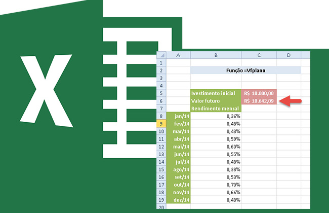Select the 0,48% value for fev/14
This screenshot has height=213, width=329.
pos(216,123)
